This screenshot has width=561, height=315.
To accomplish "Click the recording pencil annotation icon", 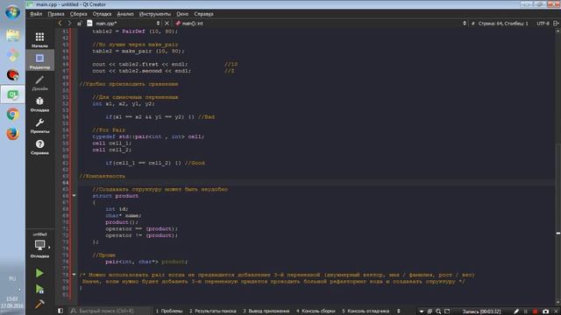I will 516,311.
